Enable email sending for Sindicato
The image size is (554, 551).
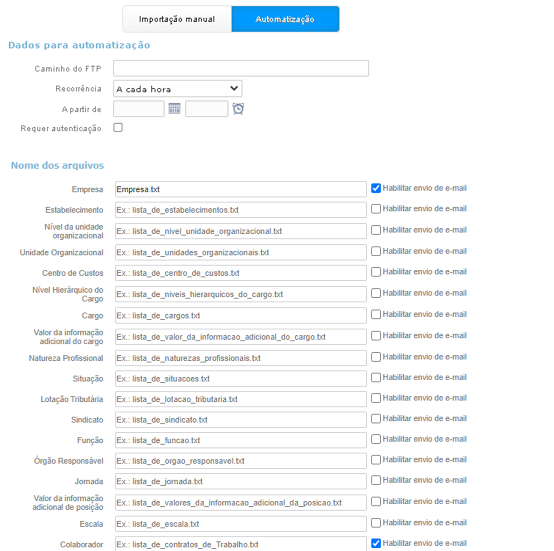pyautogui.click(x=376, y=419)
